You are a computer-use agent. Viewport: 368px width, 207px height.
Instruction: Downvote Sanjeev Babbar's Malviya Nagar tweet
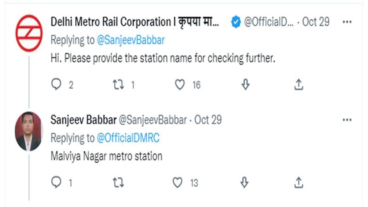click(x=244, y=183)
